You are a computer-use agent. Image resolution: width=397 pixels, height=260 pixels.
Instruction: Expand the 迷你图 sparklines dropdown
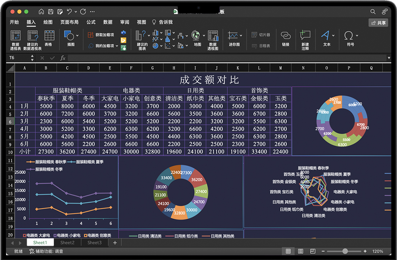[x=241, y=36]
